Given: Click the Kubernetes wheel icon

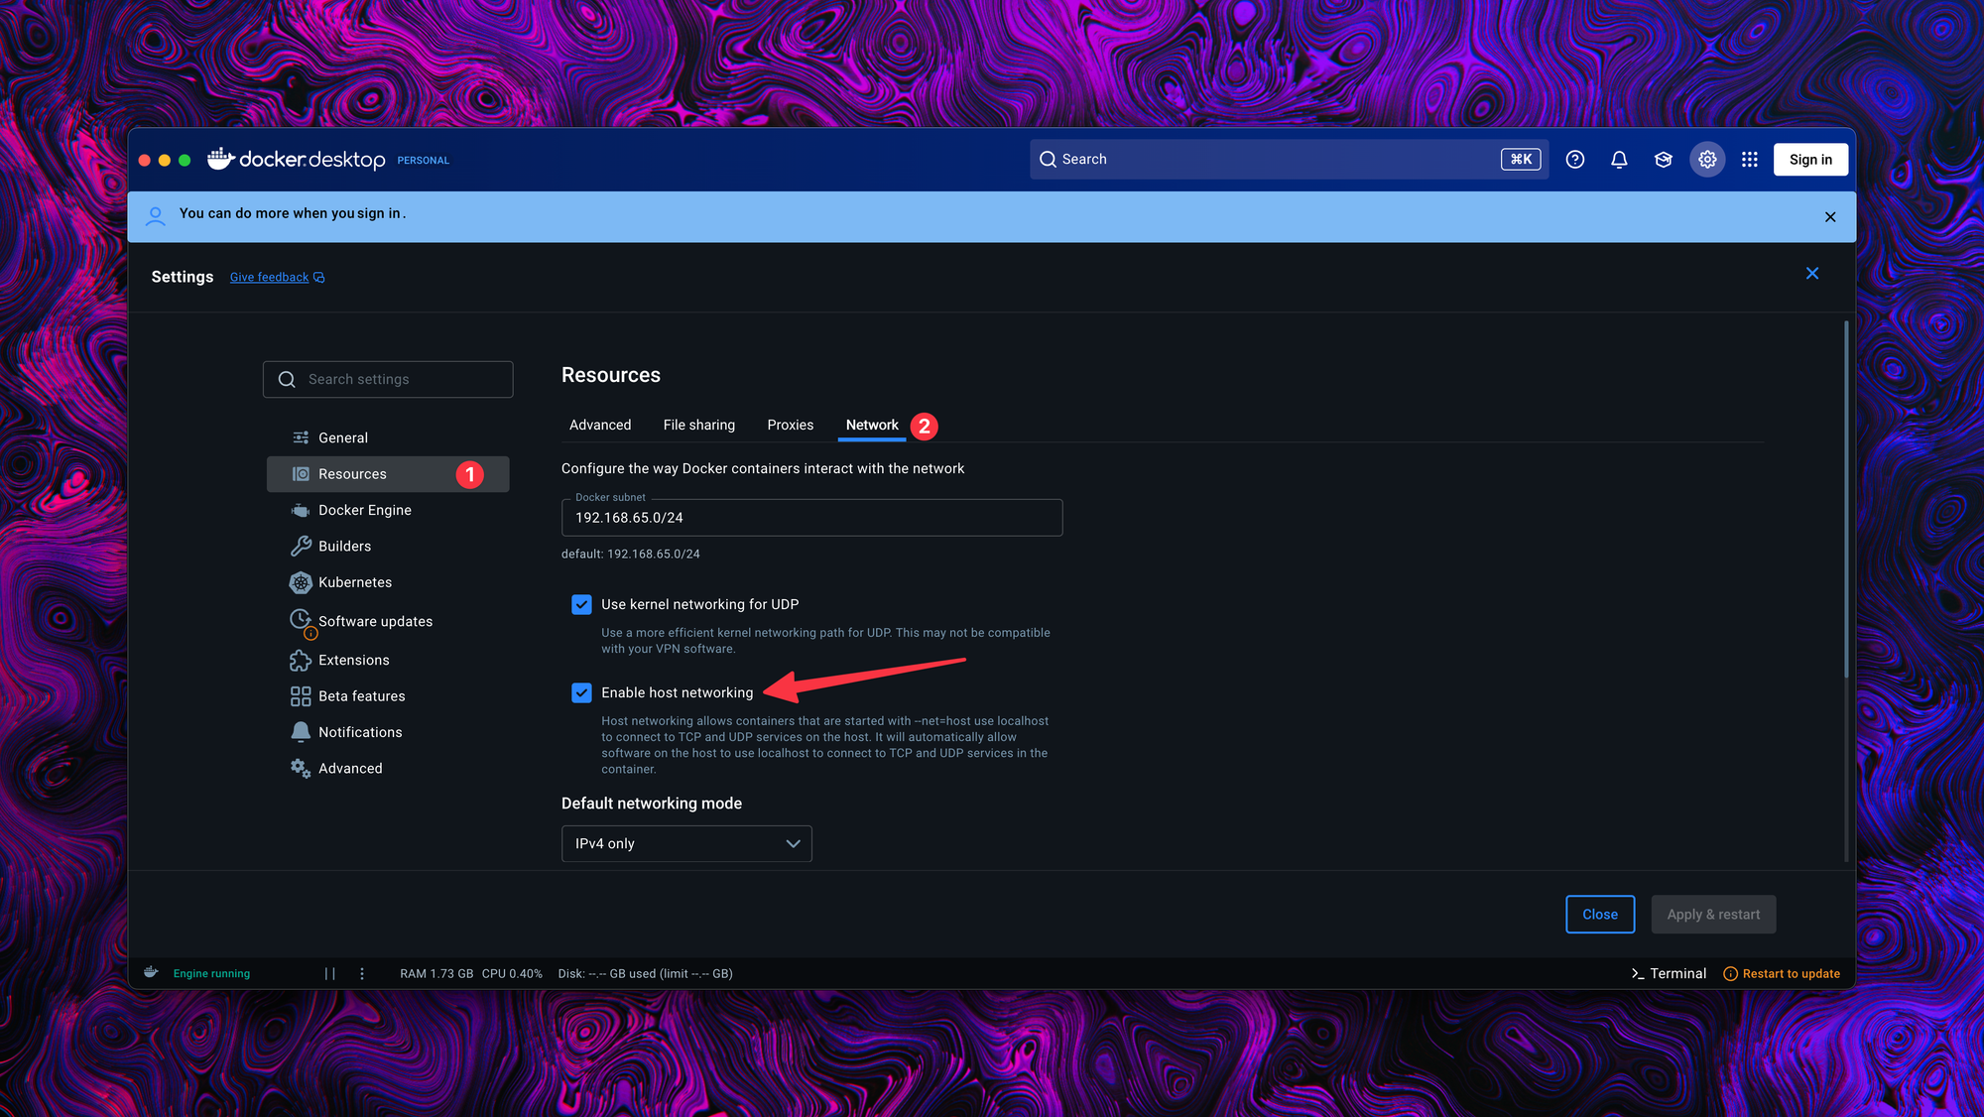Looking at the screenshot, I should [x=301, y=582].
